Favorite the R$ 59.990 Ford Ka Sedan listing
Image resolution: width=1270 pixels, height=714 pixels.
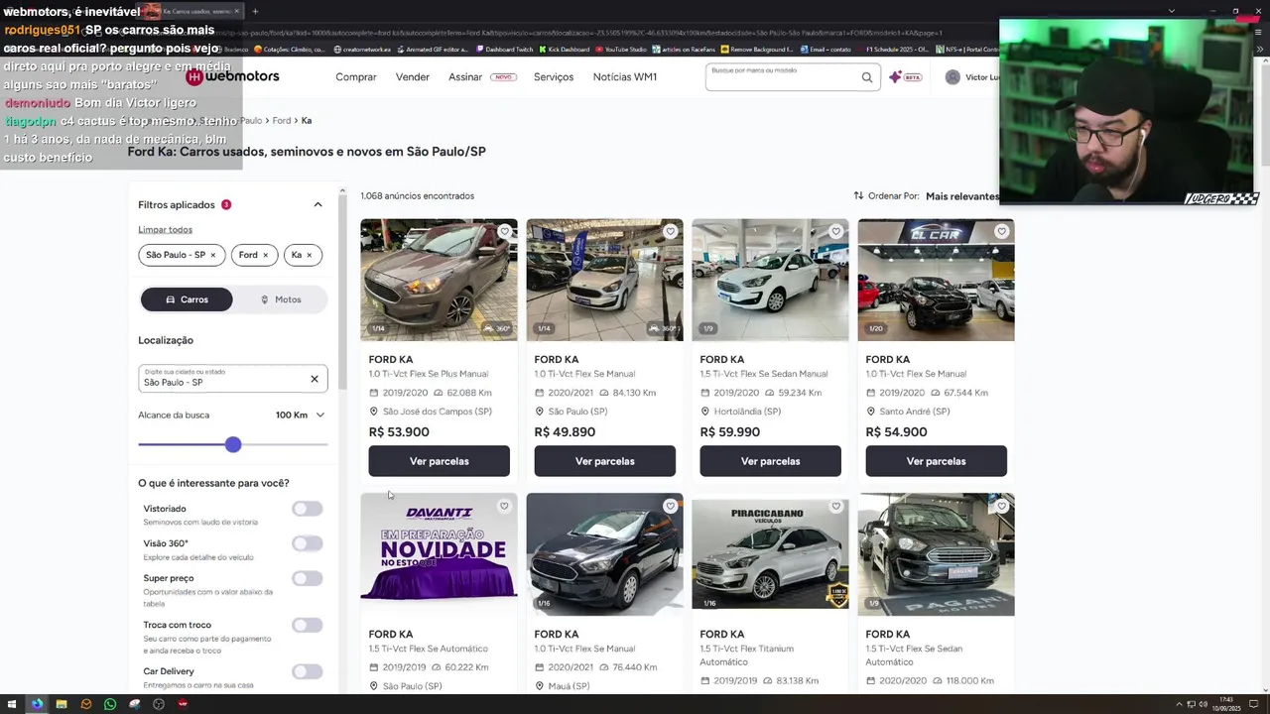pyautogui.click(x=835, y=231)
